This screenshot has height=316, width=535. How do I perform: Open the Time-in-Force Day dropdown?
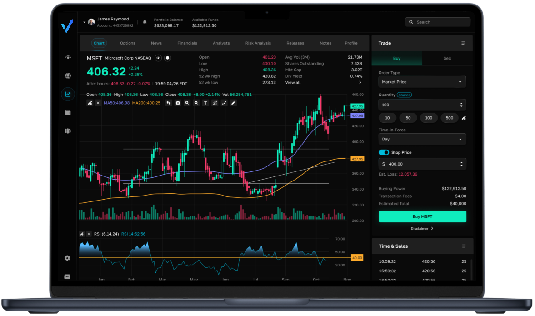(422, 139)
